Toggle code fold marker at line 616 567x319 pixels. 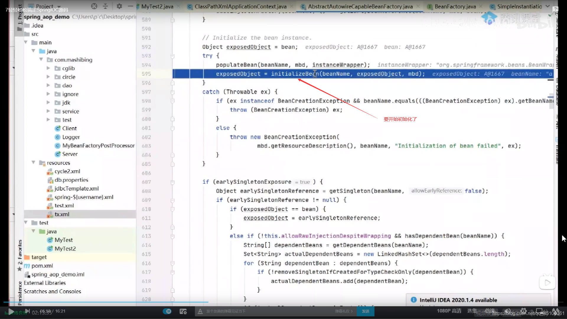pos(172,263)
